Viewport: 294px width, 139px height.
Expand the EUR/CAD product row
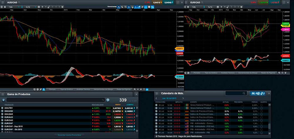[2, 120]
